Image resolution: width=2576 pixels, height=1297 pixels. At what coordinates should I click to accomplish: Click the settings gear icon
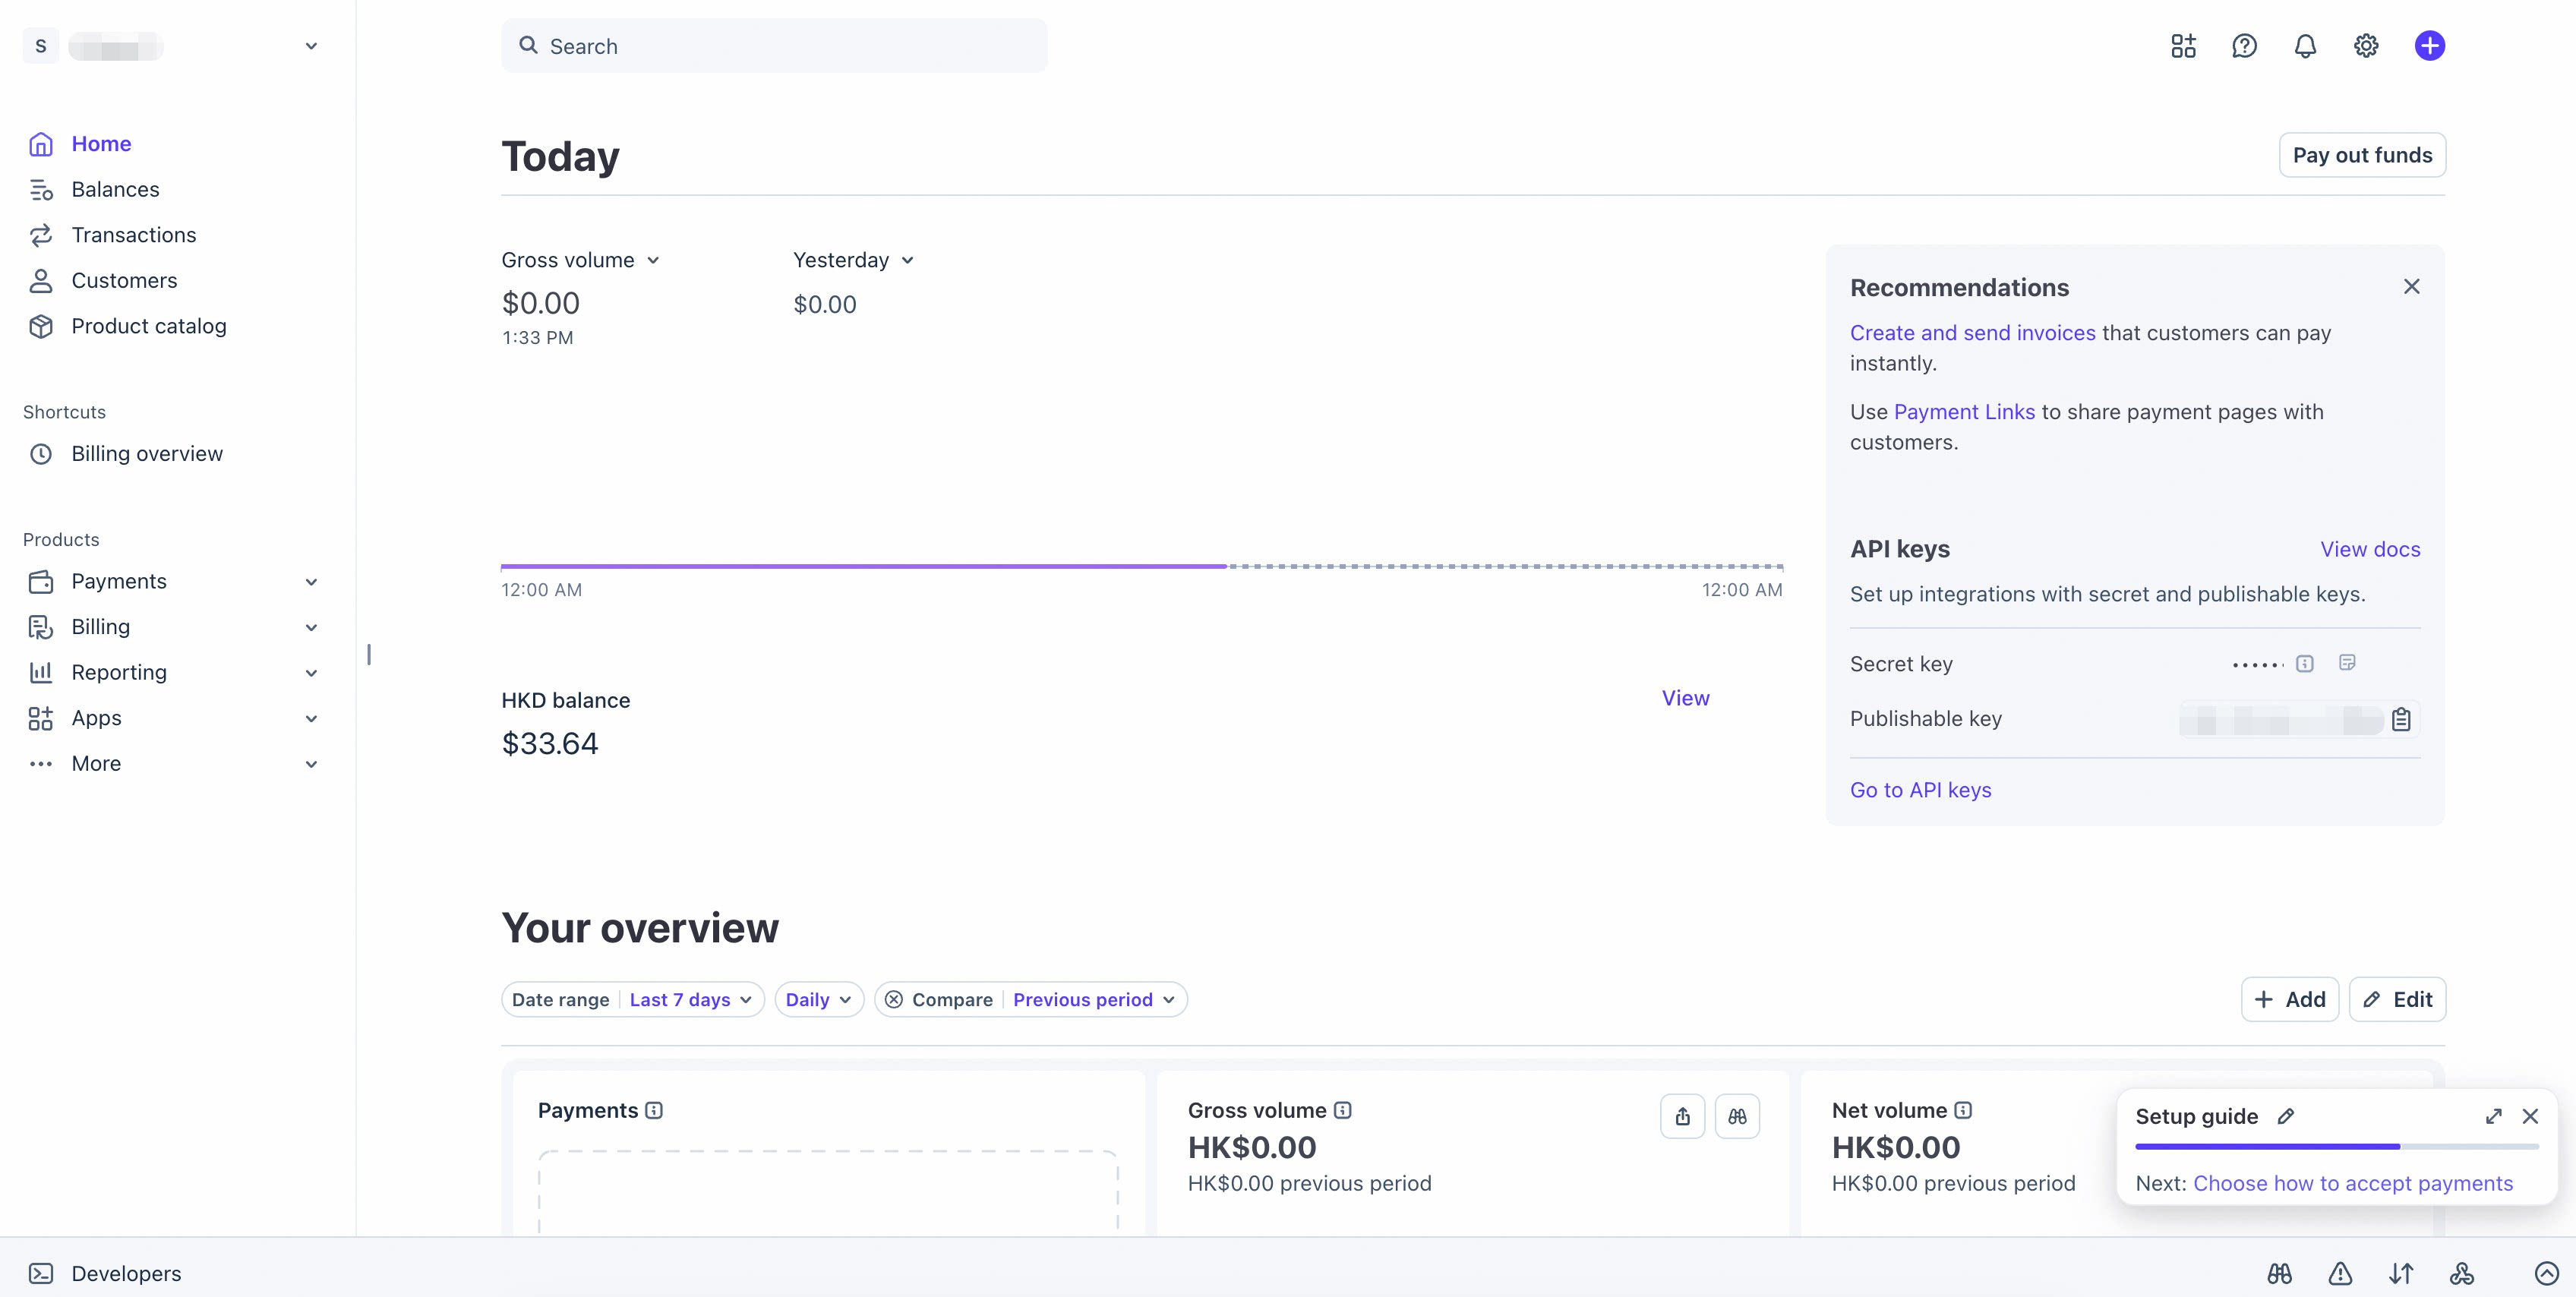[x=2366, y=46]
